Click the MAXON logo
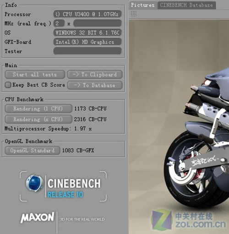 [x=38, y=217]
